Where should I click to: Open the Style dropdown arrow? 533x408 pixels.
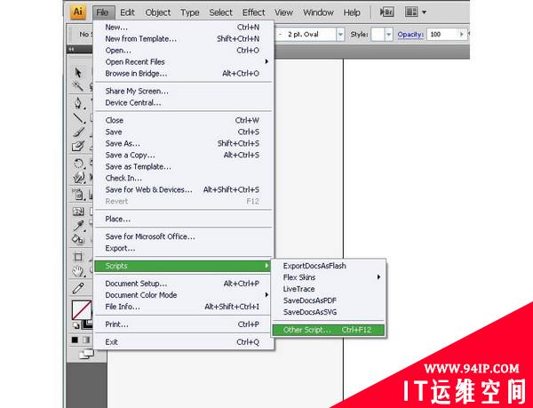pyautogui.click(x=389, y=35)
